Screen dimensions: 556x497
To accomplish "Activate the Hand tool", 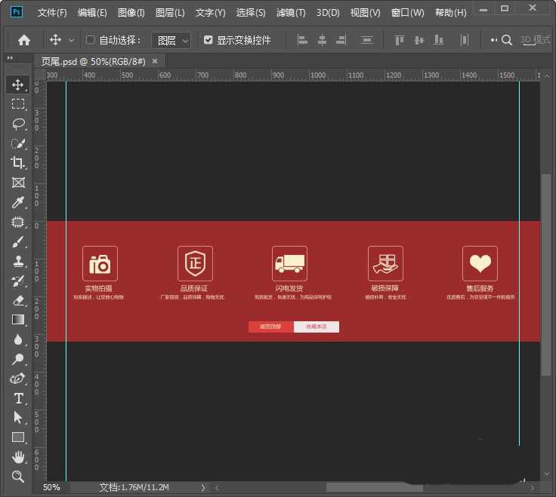I will click(18, 457).
